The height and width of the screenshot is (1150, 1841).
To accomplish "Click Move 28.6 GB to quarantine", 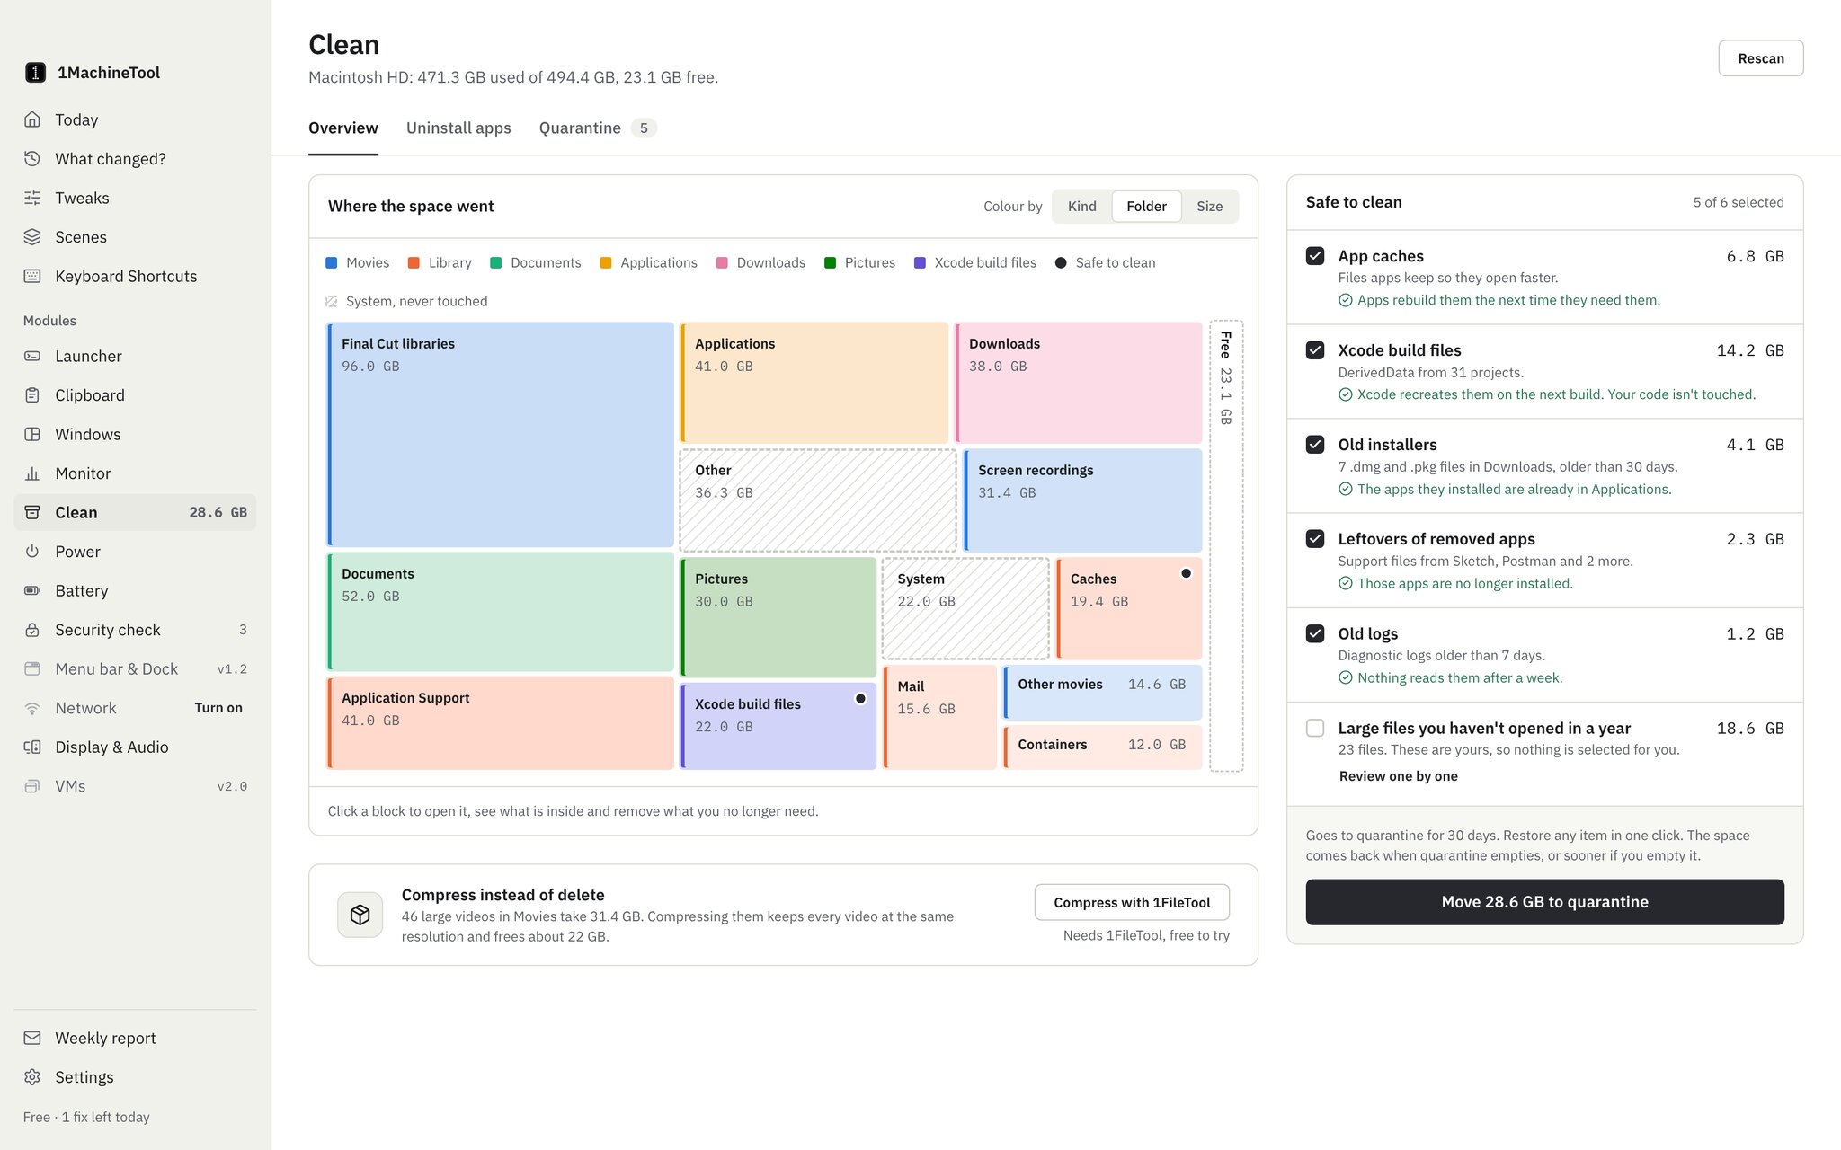I will pos(1544,902).
